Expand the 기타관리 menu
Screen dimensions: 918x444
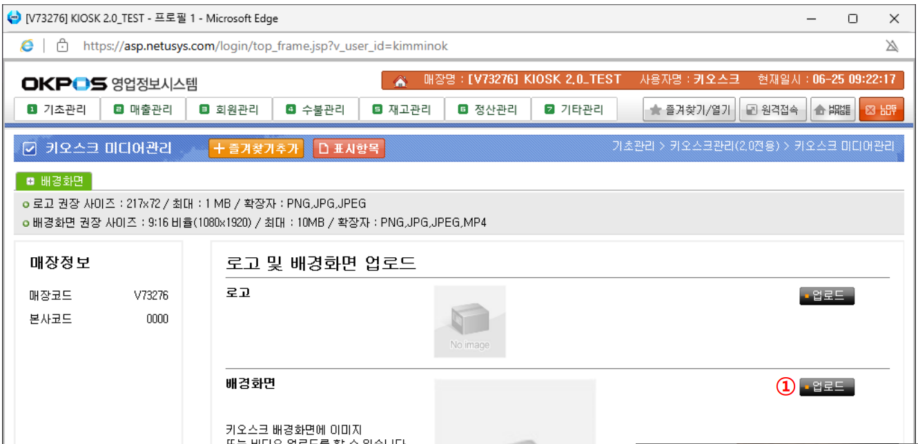click(x=574, y=110)
